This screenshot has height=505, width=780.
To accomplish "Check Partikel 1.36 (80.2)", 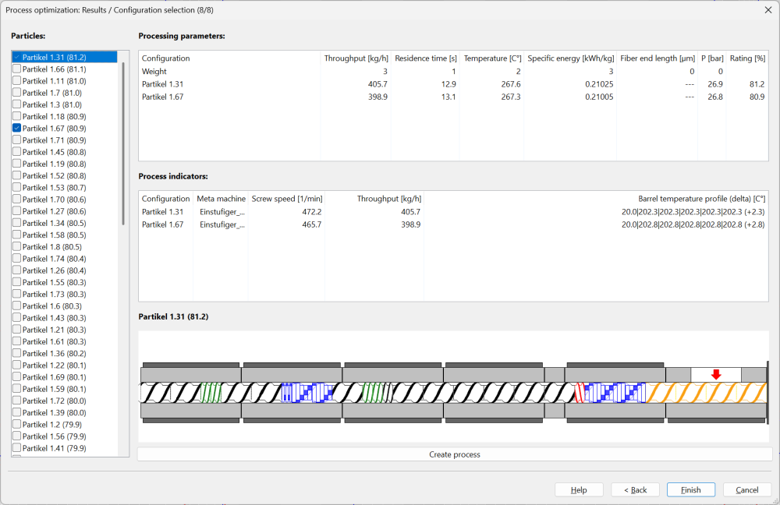I will [17, 353].
